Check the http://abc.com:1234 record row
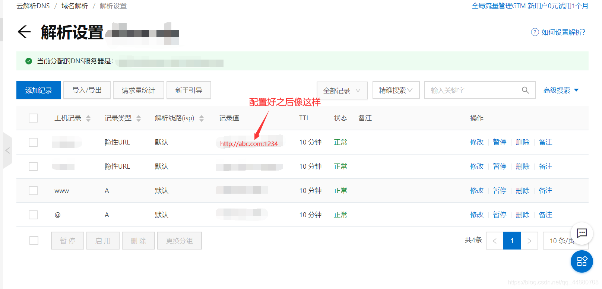The image size is (602, 289). (33, 142)
